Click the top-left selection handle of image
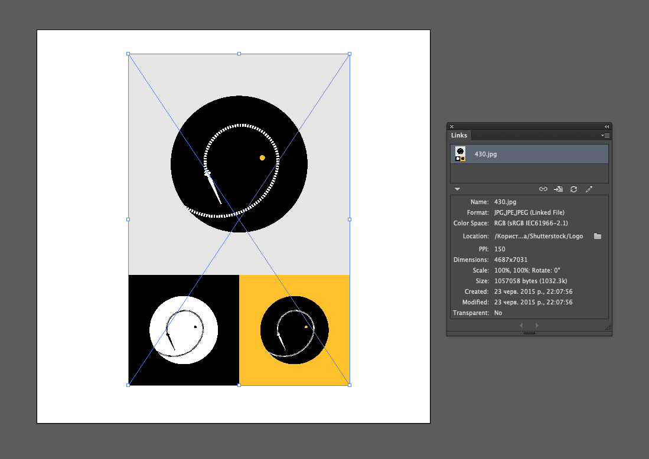 pyautogui.click(x=128, y=54)
